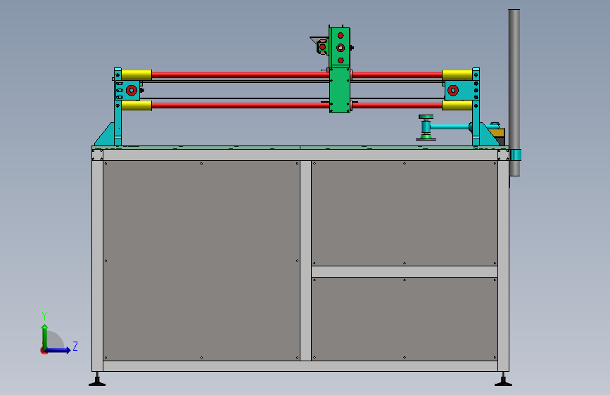Image resolution: width=610 pixels, height=395 pixels.
Task: Select the lower-left yellow rod sleeve
Action: (x=136, y=105)
